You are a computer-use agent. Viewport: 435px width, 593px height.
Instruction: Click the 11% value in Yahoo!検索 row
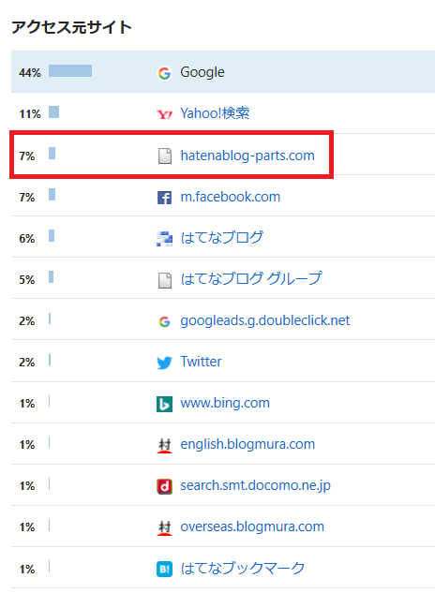coord(30,114)
